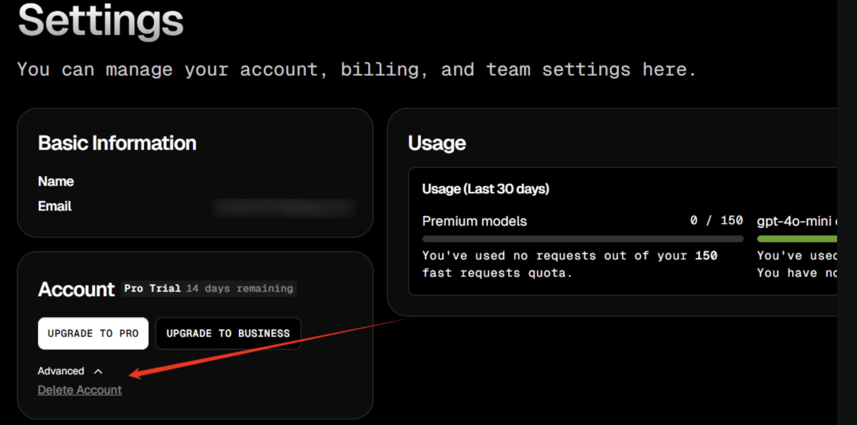The height and width of the screenshot is (425, 857).
Task: Click the Advanced label text
Action: 61,371
